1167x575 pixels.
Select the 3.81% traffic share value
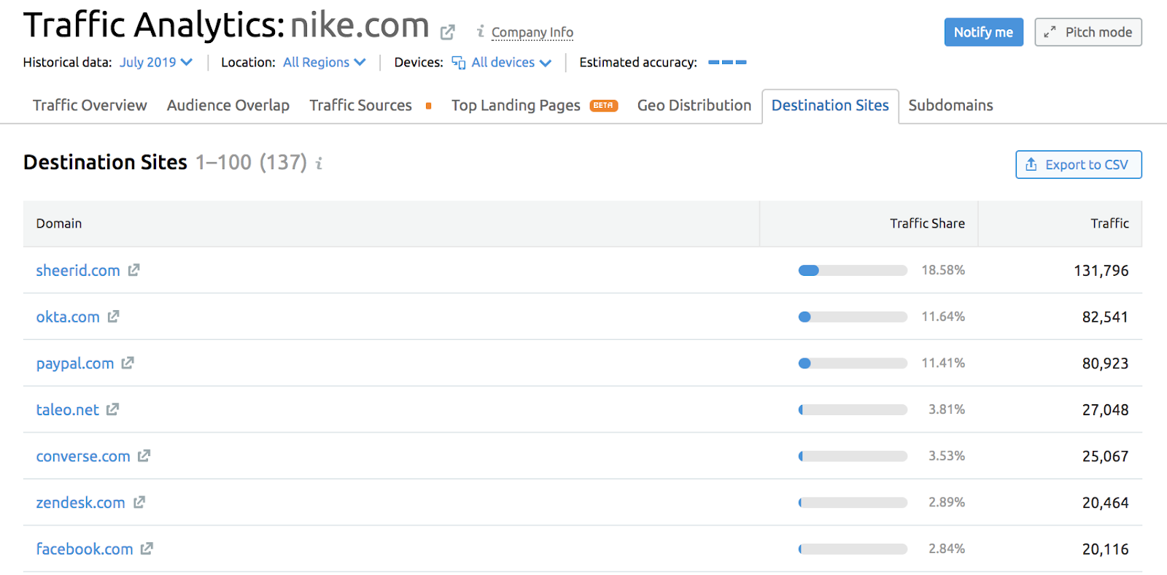click(947, 409)
